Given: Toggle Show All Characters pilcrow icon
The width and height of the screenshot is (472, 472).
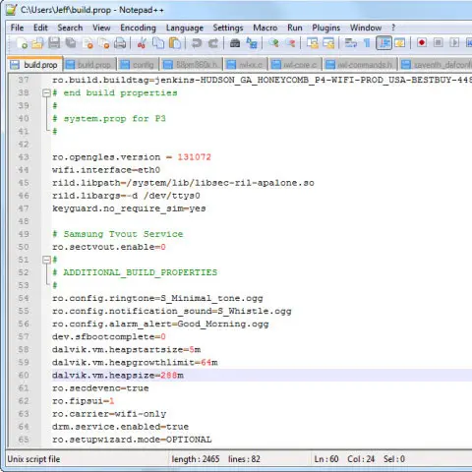Looking at the screenshot, I should [367, 43].
